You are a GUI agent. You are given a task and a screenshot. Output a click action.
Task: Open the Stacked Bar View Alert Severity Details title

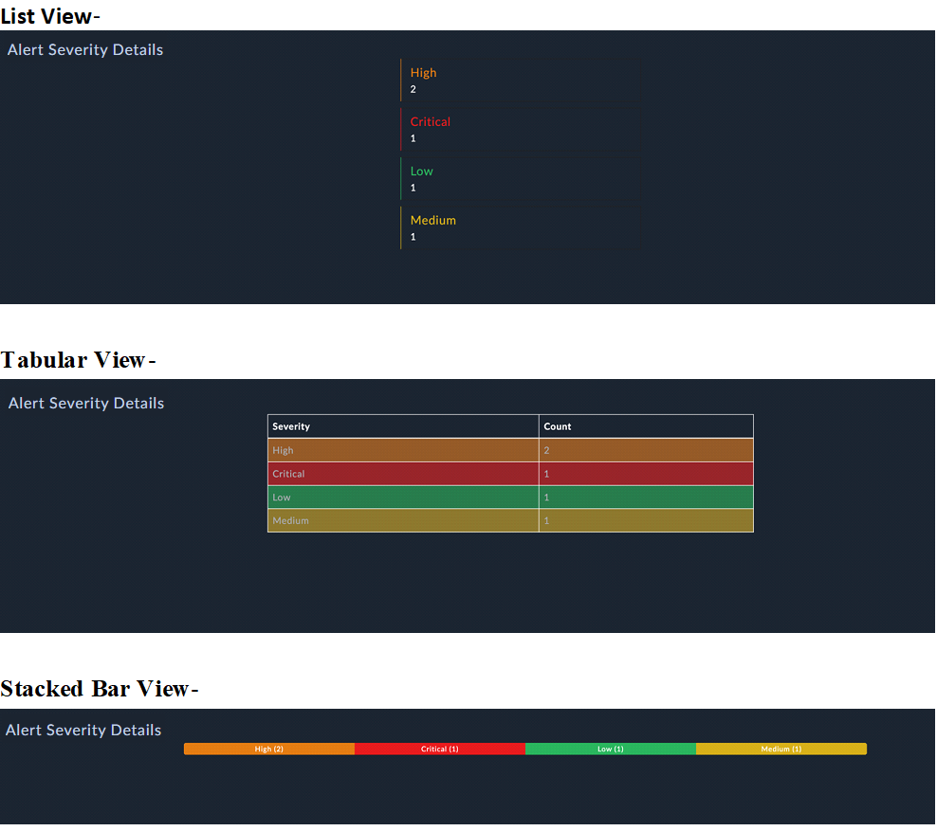(x=83, y=730)
